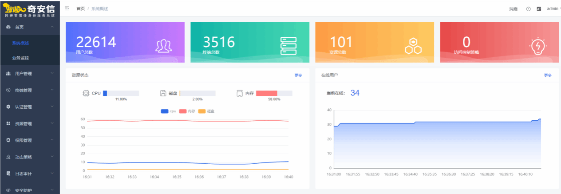
Task: Toggle the cpu series in chart legend
Action: click(169, 111)
